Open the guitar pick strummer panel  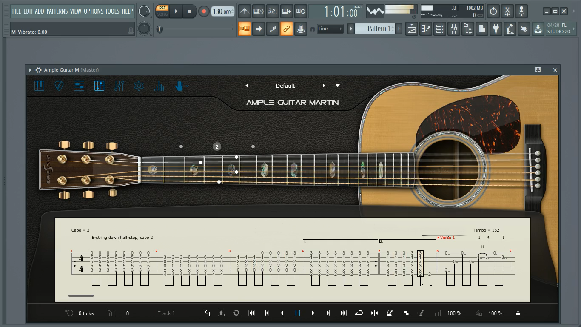point(59,86)
